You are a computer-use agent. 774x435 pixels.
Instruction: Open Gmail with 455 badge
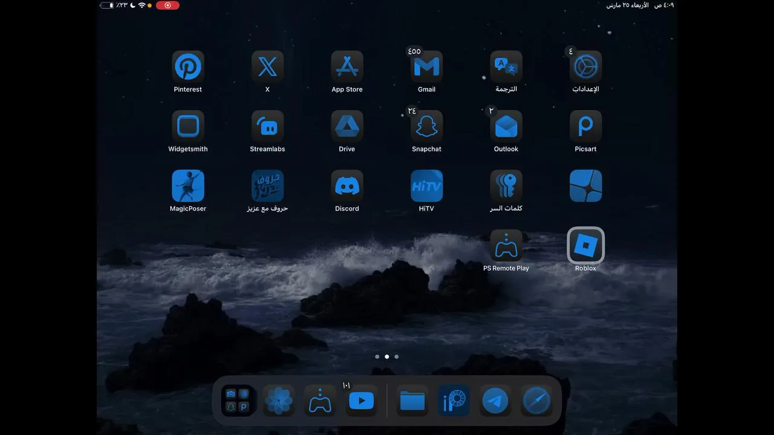point(427,66)
